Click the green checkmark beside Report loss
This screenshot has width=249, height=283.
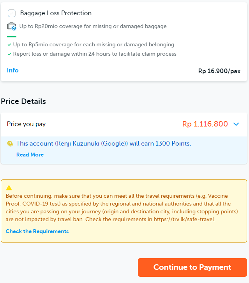pos(9,54)
